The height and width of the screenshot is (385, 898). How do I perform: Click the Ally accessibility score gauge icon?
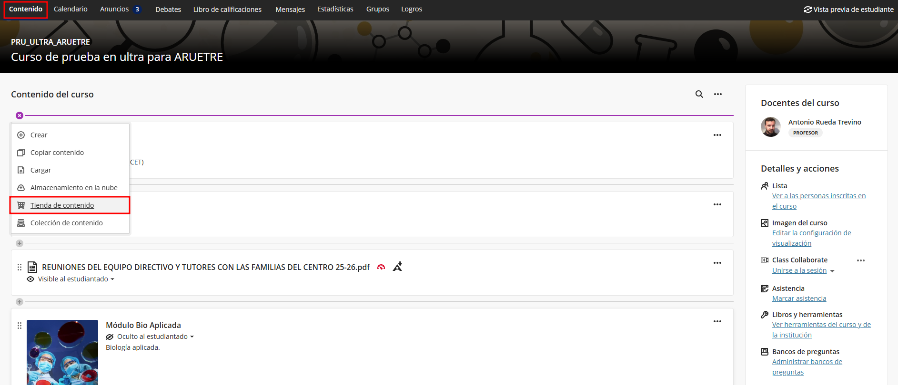click(x=381, y=267)
